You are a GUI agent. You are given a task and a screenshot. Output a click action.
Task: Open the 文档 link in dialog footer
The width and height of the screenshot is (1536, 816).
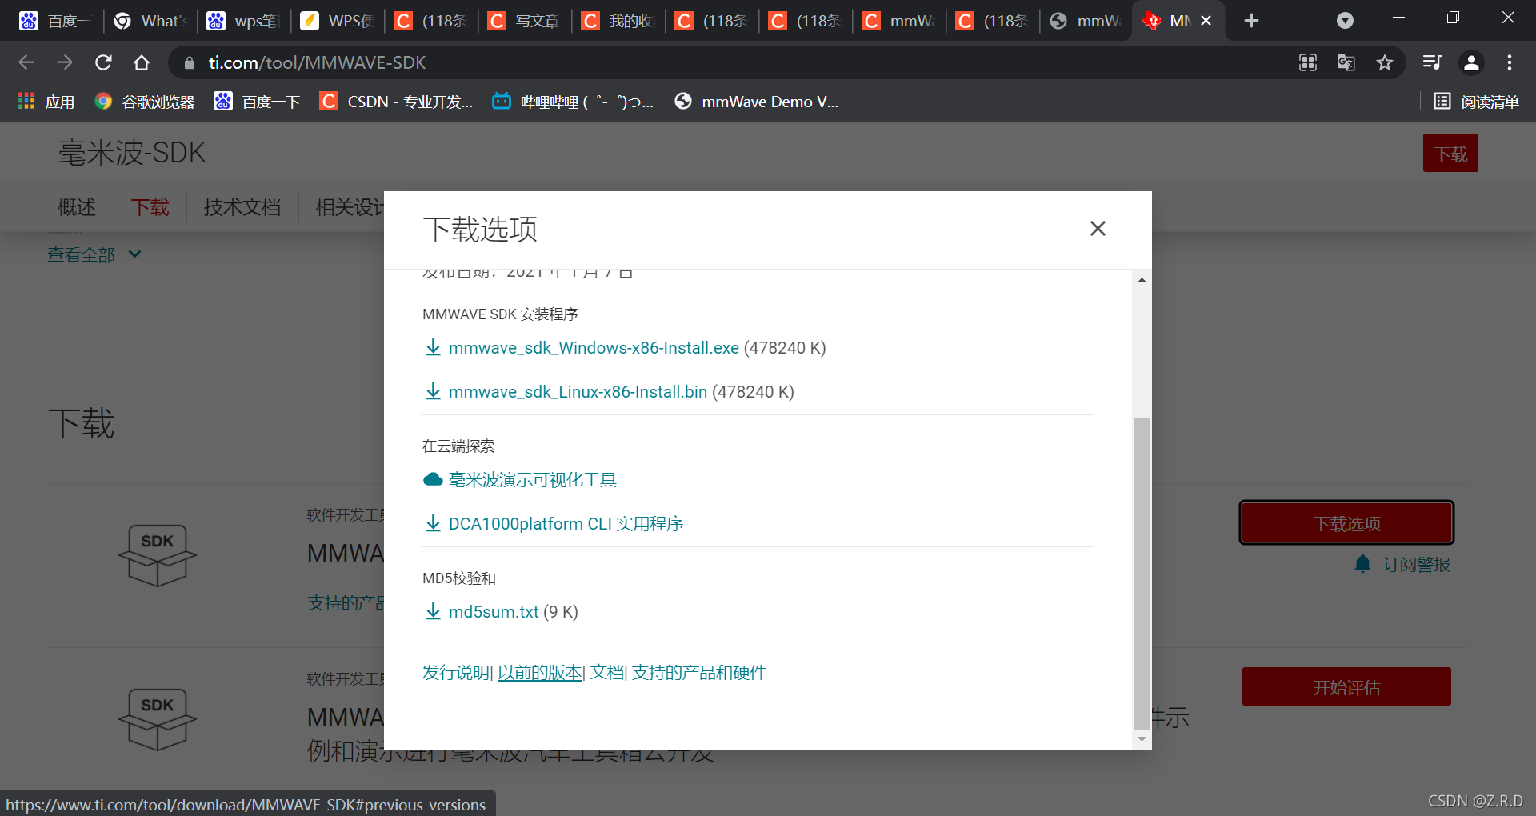point(606,673)
